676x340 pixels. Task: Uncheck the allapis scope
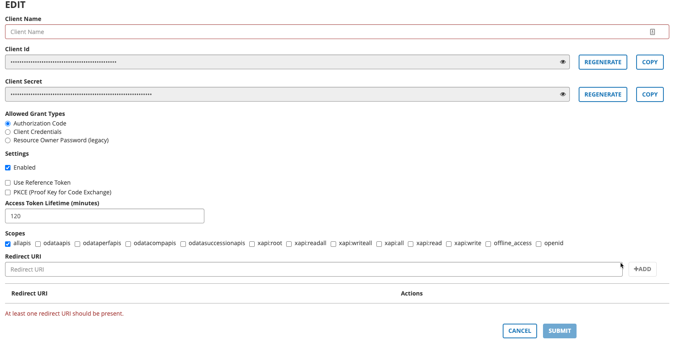(x=8, y=244)
